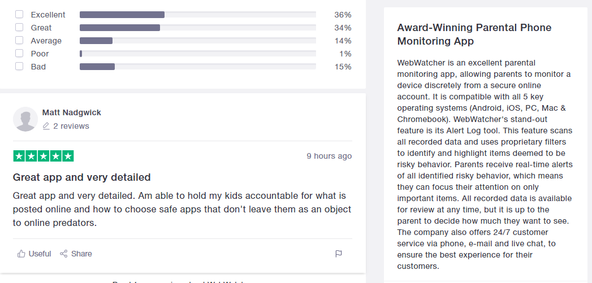Check the Average rating filter

[19, 40]
